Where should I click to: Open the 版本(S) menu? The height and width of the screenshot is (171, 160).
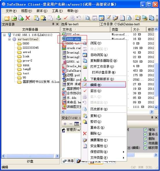42,11
